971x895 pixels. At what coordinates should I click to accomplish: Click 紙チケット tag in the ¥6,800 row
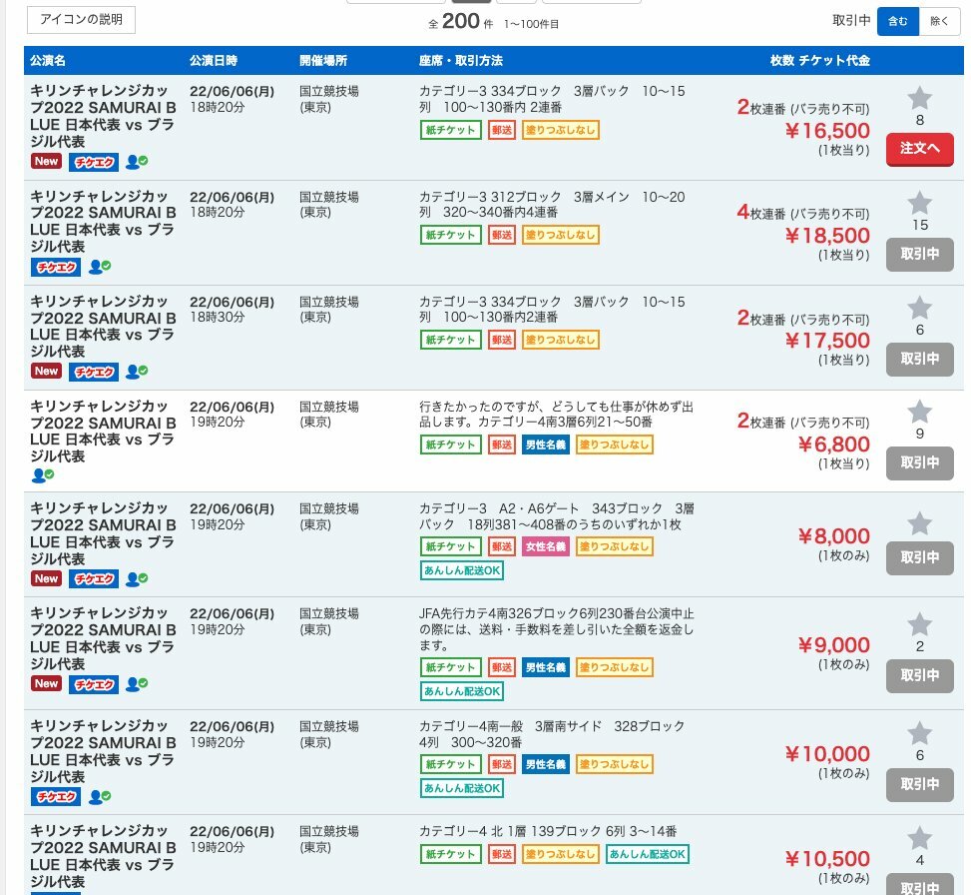click(451, 445)
